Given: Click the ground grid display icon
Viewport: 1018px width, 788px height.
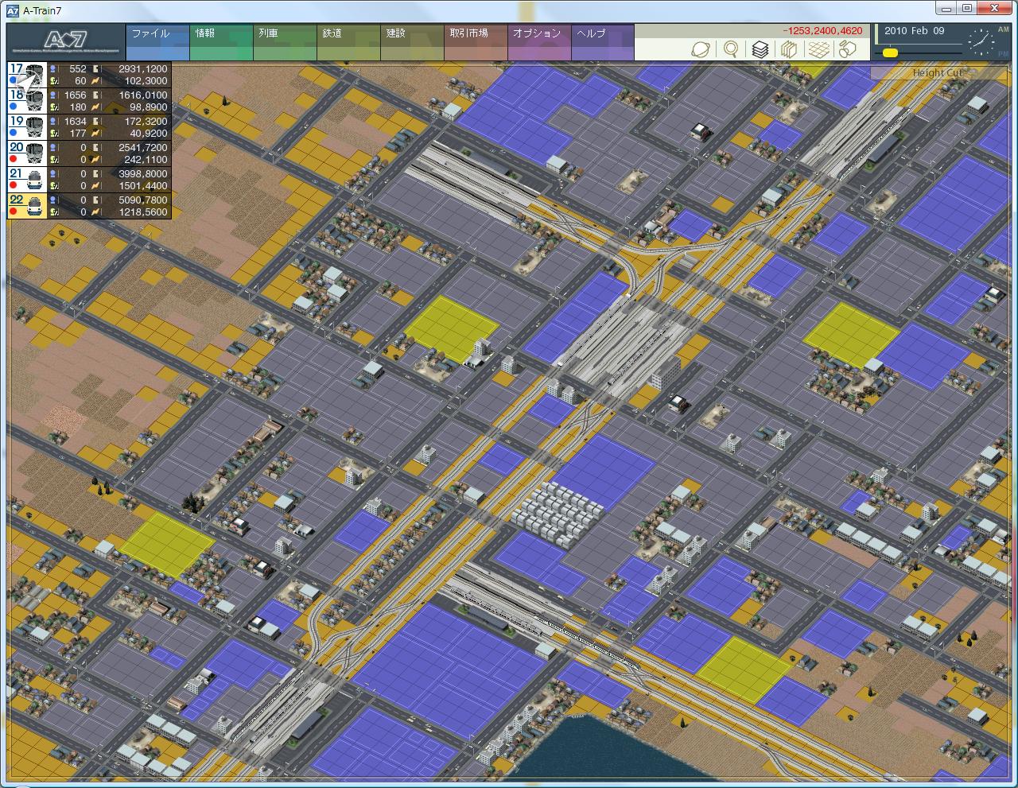Looking at the screenshot, I should pos(818,49).
